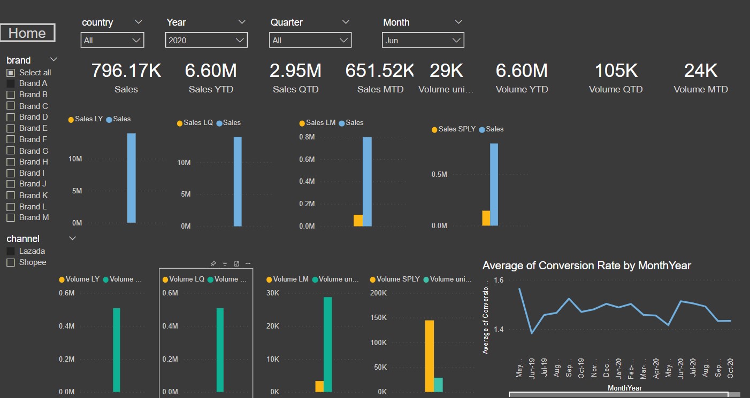The image size is (750, 398).
Task: Click the yellow Volume SPLY bar
Action: point(429,356)
